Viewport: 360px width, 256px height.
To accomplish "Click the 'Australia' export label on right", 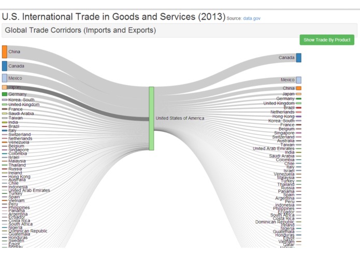I will pyautogui.click(x=285, y=141).
